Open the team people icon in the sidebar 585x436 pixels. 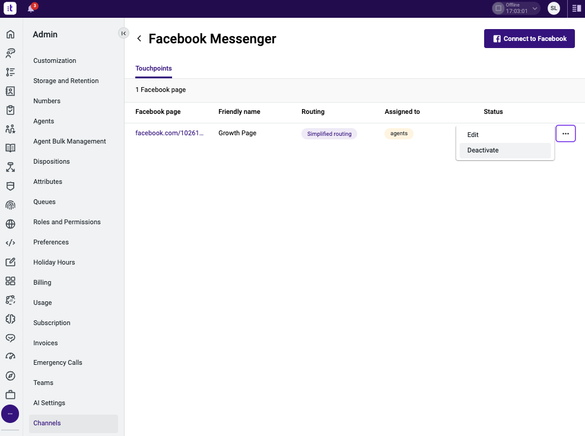pyautogui.click(x=11, y=129)
